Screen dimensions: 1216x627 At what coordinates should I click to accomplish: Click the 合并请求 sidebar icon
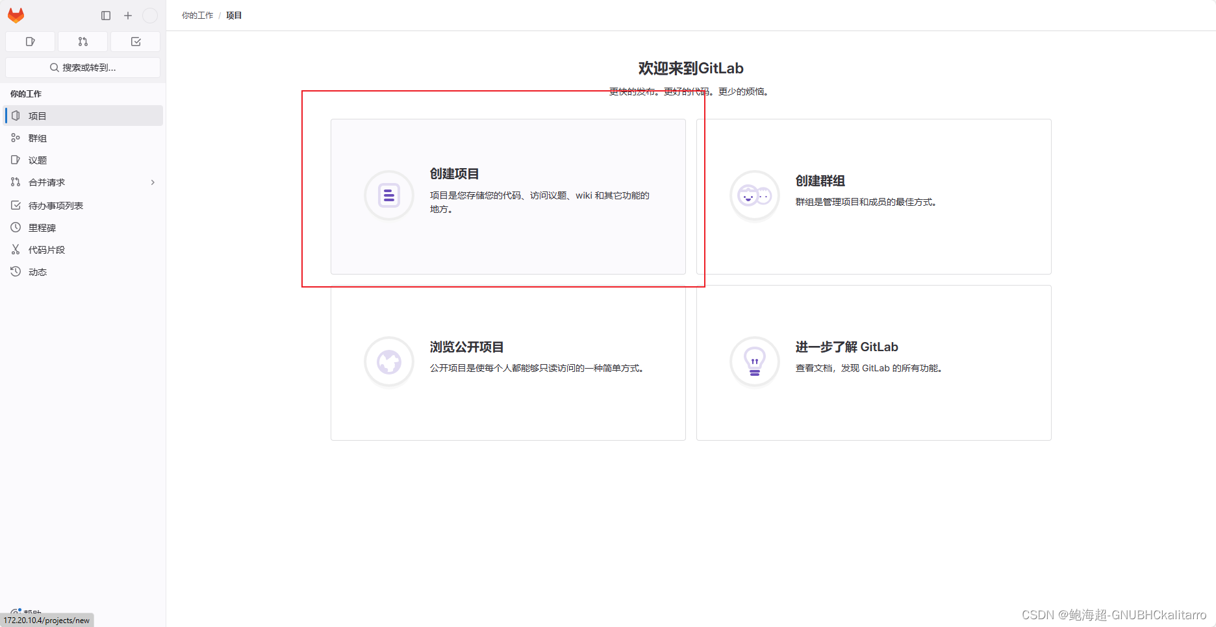coord(16,182)
